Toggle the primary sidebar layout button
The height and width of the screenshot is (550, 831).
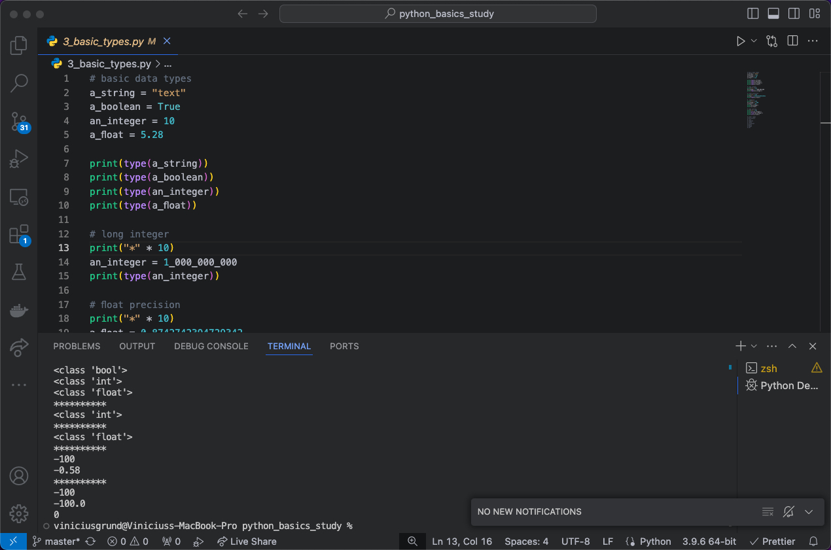click(753, 13)
